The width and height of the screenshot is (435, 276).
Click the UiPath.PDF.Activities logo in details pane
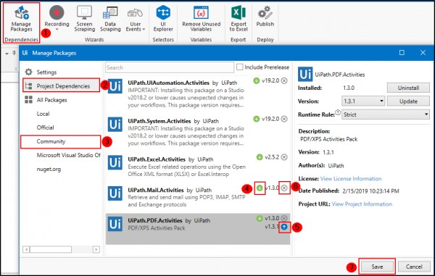tap(305, 75)
